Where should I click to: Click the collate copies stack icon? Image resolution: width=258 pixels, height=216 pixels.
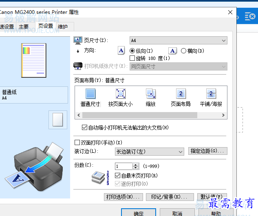tap(98, 178)
